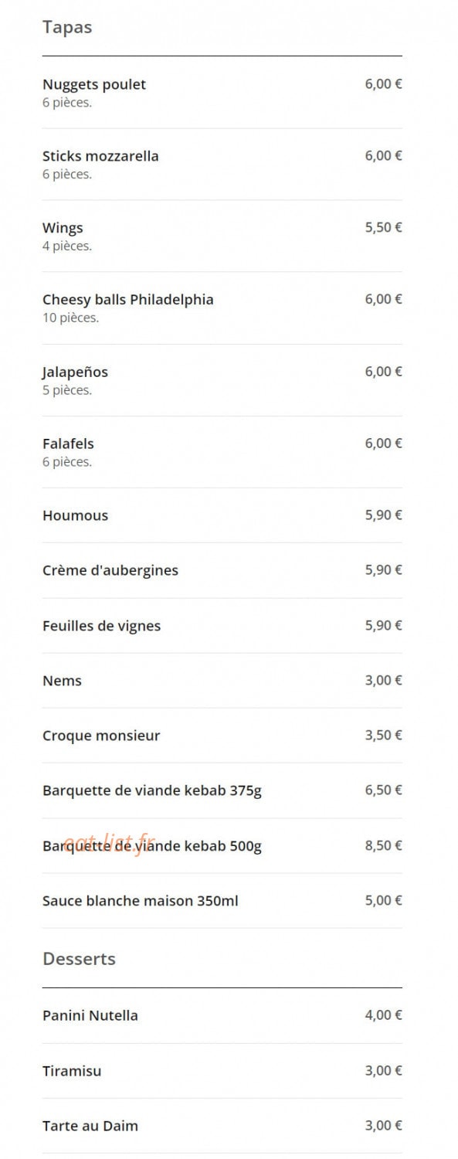Pick Sauce blanche maison 350ml
Viewport: 458px width, 1159px height.
[222, 901]
